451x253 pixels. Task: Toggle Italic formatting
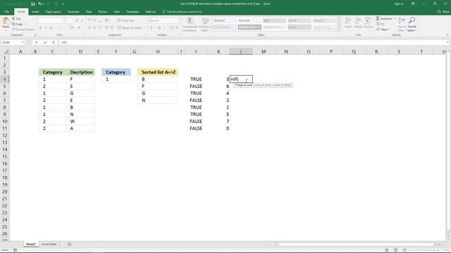(x=45, y=28)
